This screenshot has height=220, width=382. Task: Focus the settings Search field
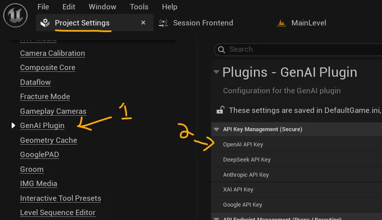click(298, 50)
